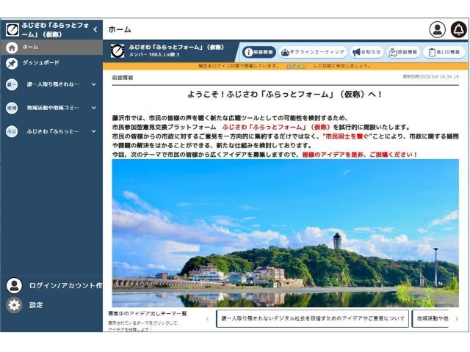The width and height of the screenshot is (470, 352).
Task: Open the 誰一人取り残されないデジタル社会 theme button
Action: pos(312,319)
